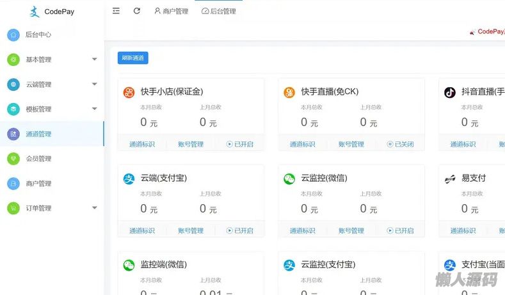Toggle 已开启 status on 云端(支付宝) card
This screenshot has width=505, height=295.
(239, 230)
